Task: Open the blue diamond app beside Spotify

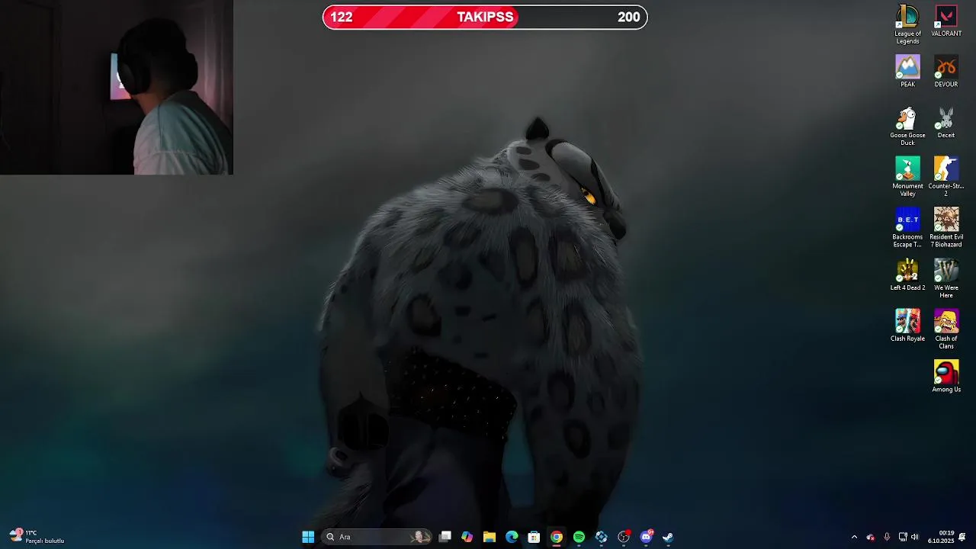Action: (x=602, y=537)
